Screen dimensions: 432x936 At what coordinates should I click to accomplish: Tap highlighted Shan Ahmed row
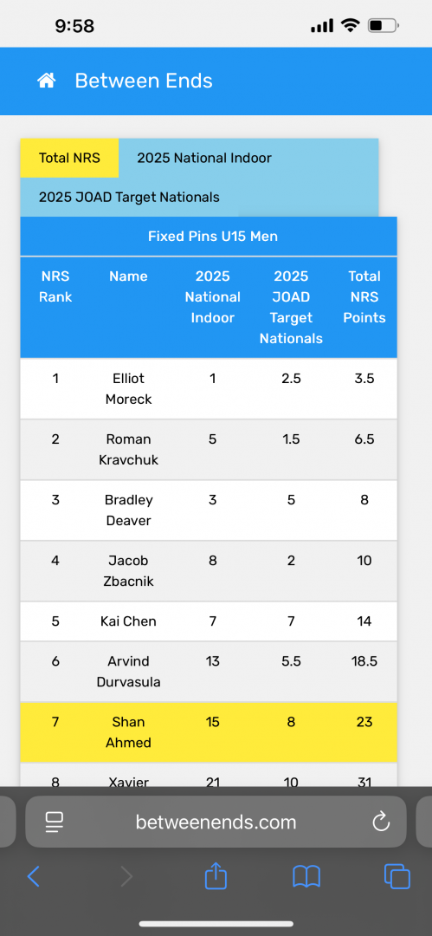click(209, 732)
